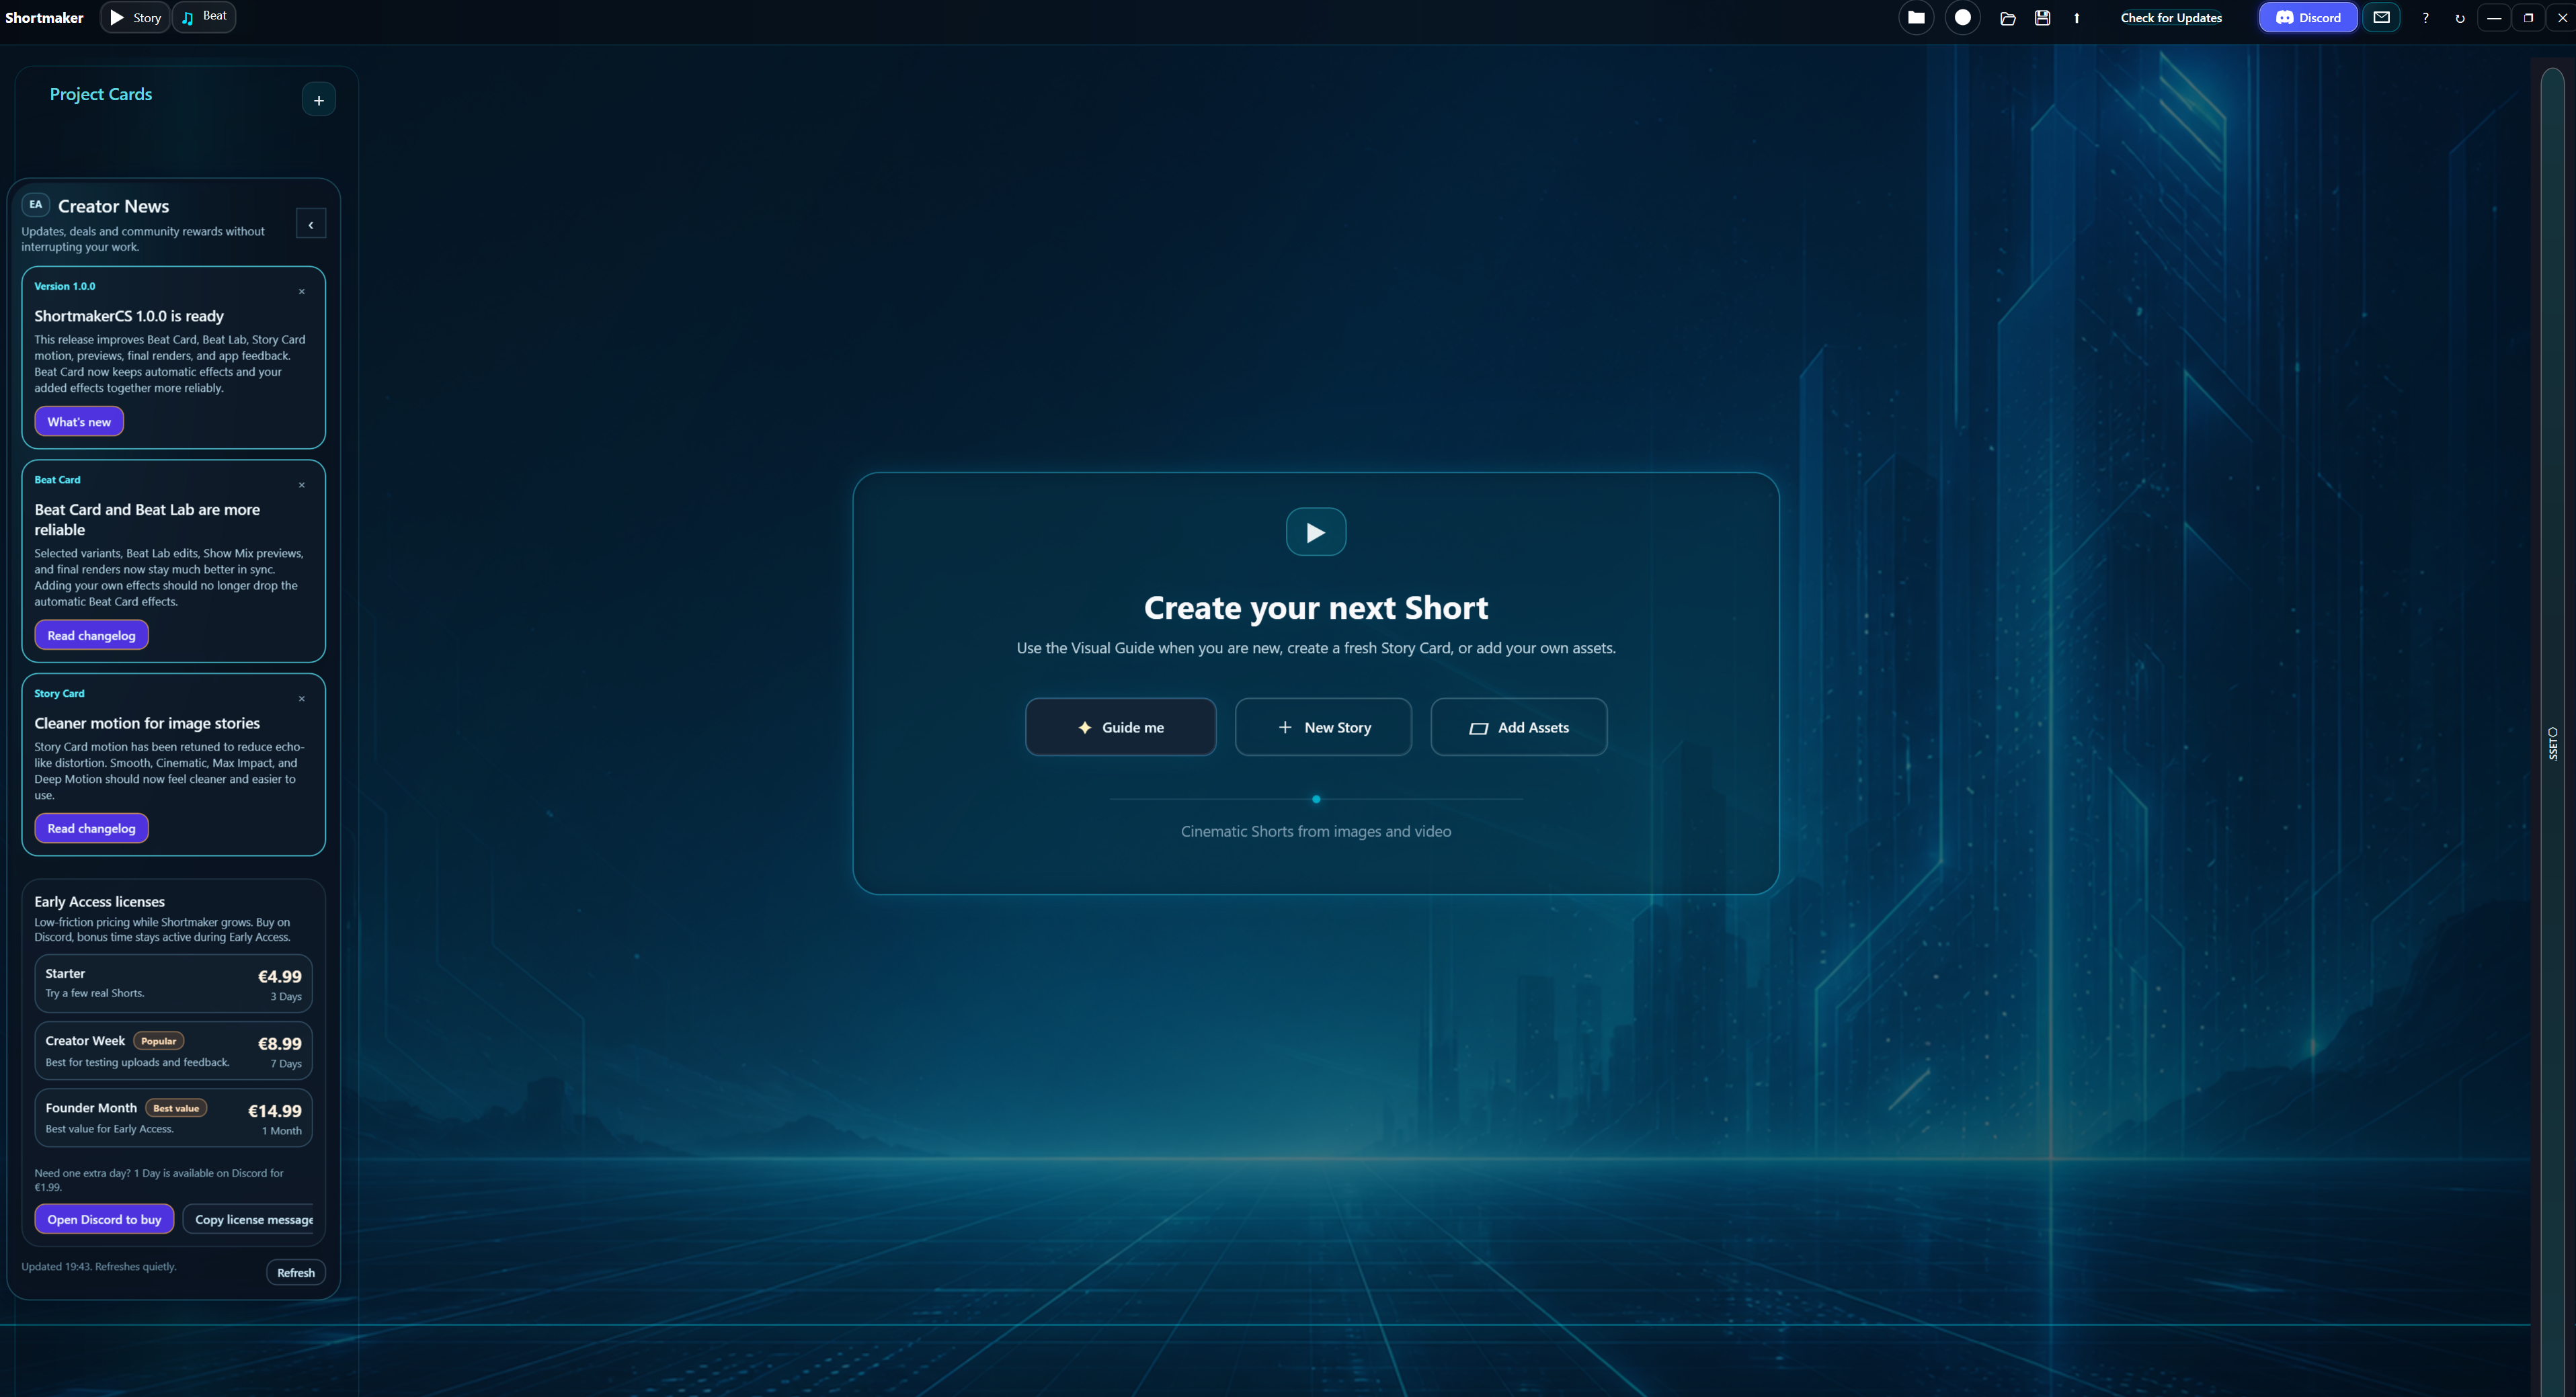Open the Discord button in toolbar
This screenshot has height=1397, width=2576.
(2308, 18)
